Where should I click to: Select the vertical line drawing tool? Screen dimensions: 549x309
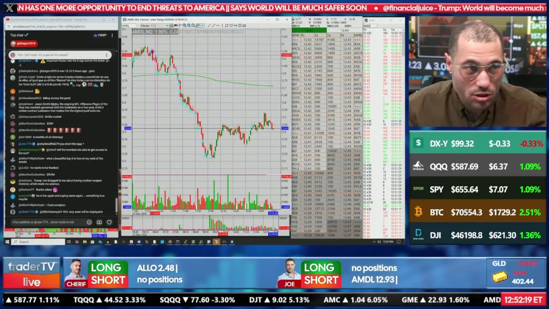[222, 25]
